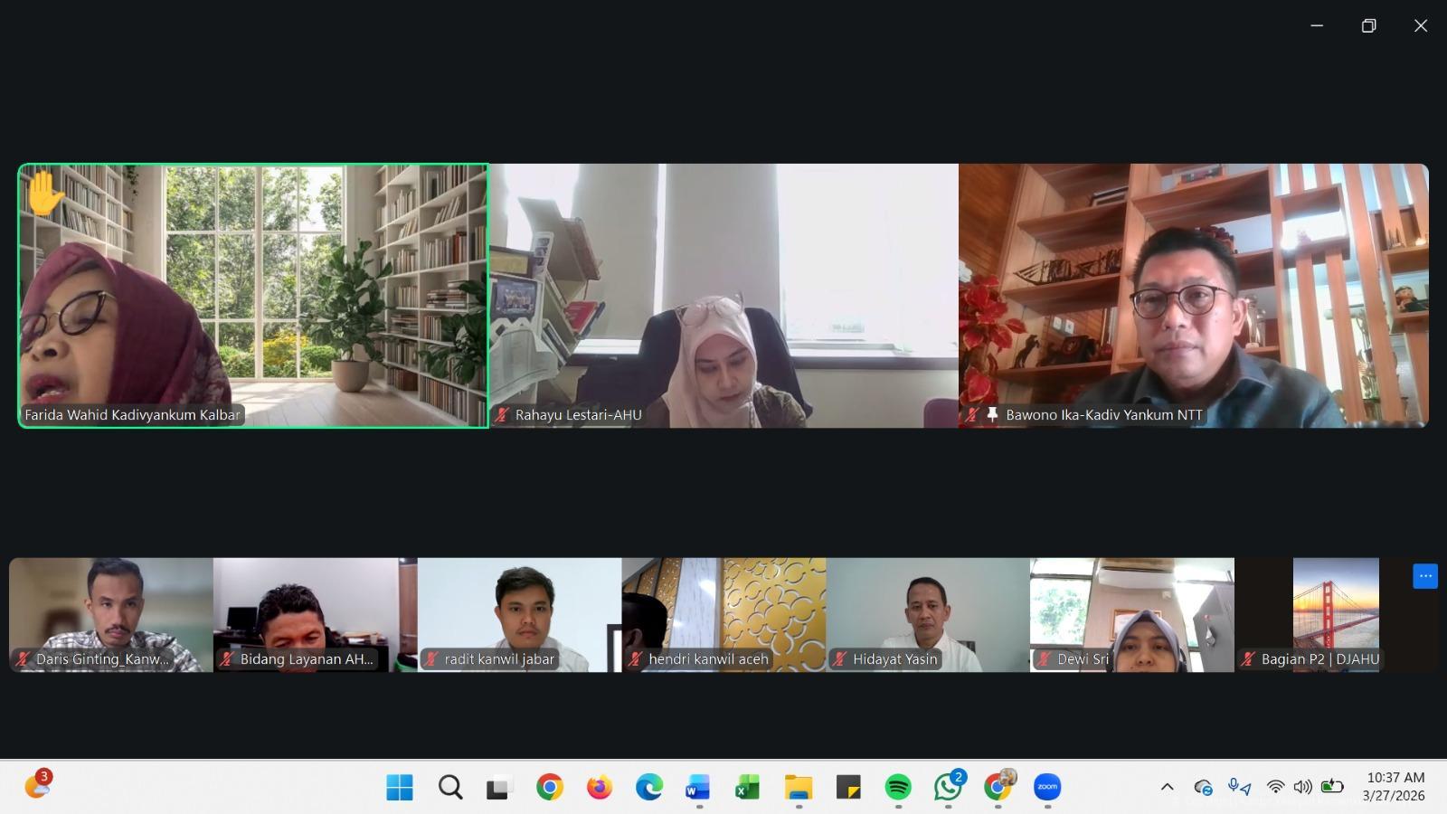Click the pin icon beside Bawono Ika's name
Image resolution: width=1447 pixels, height=814 pixels.
pos(992,415)
